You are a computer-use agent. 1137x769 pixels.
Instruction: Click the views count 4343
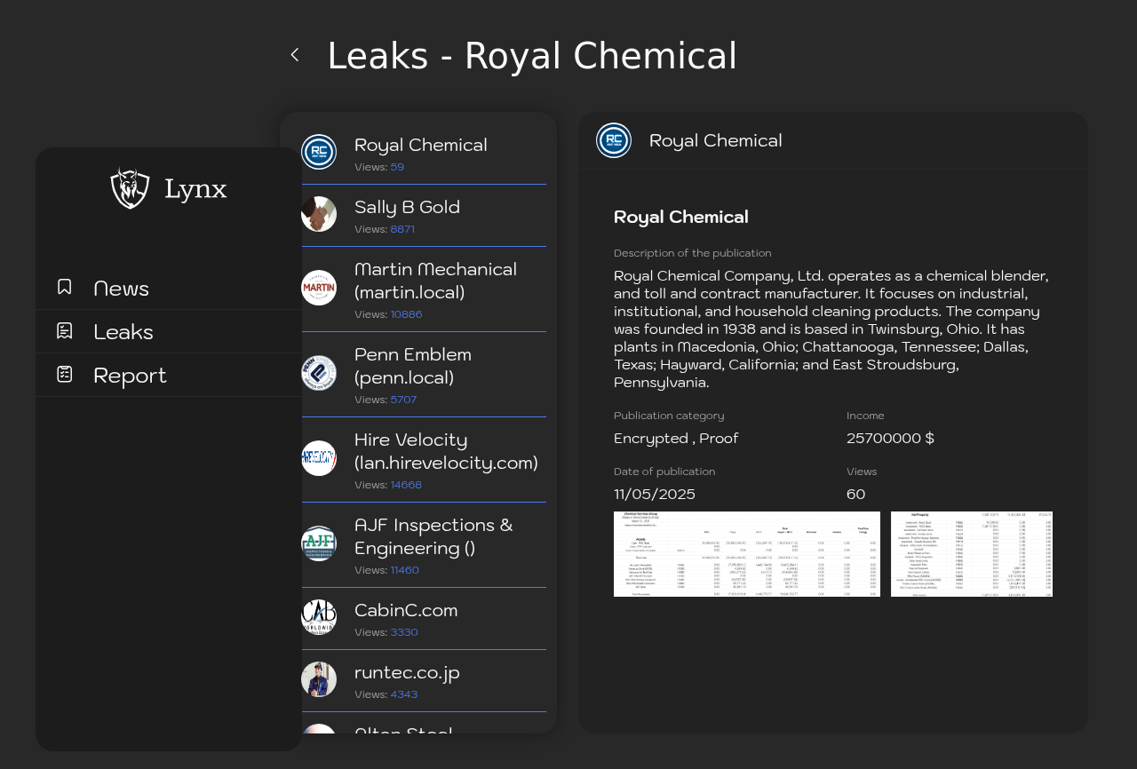click(404, 694)
